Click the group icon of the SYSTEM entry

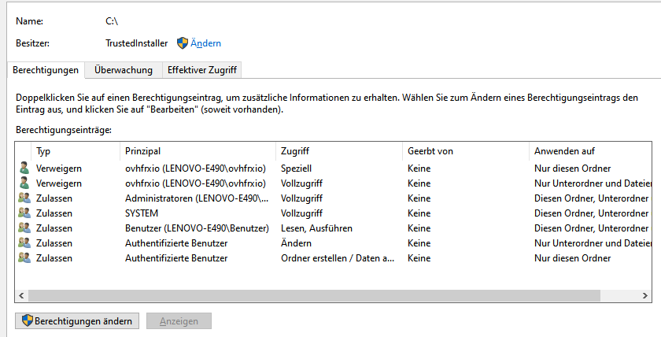24,213
